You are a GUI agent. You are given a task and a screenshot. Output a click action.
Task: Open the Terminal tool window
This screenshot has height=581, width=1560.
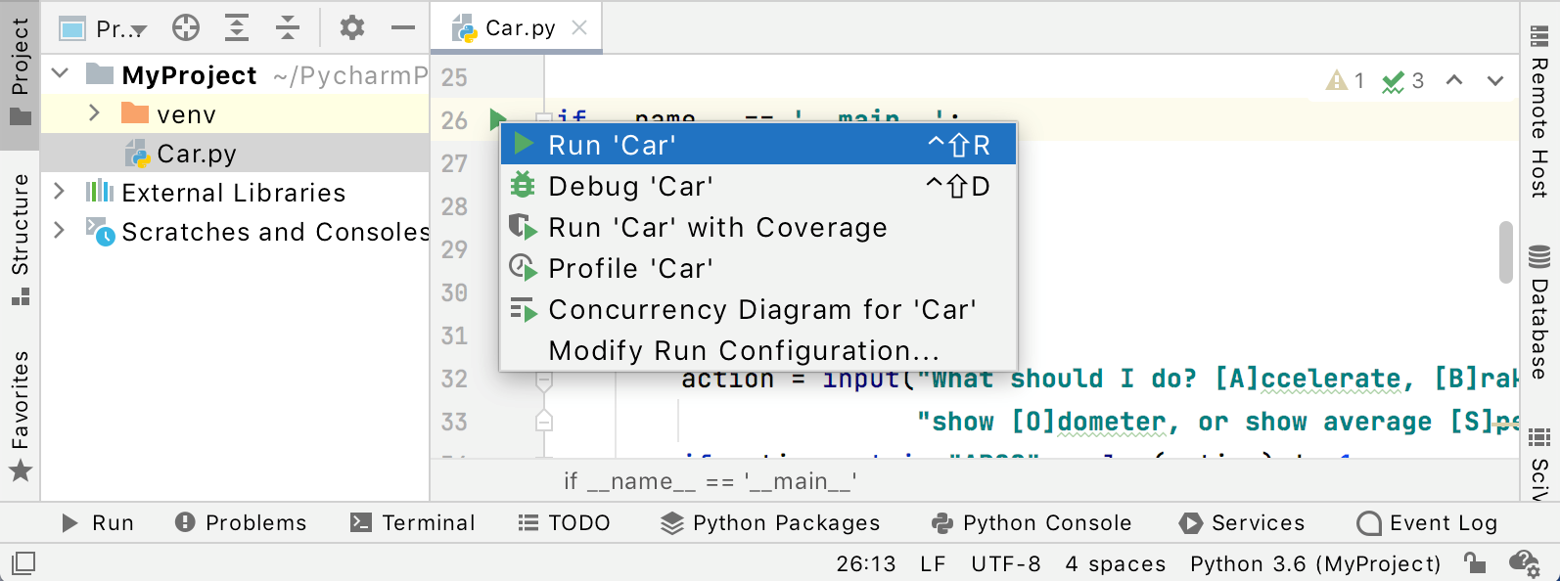click(x=413, y=523)
